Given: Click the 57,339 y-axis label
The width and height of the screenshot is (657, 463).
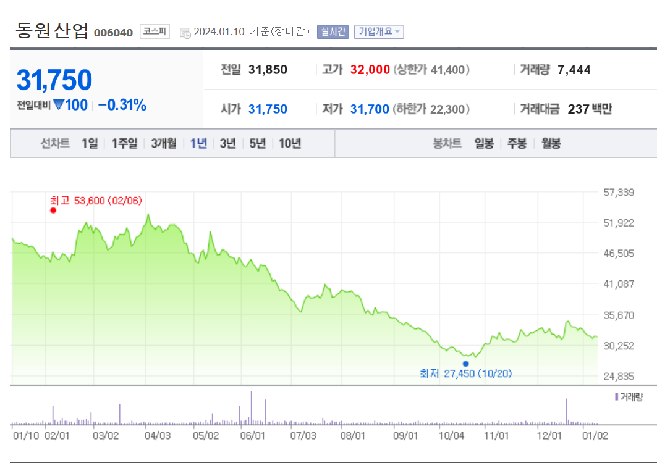Looking at the screenshot, I should click(619, 193).
